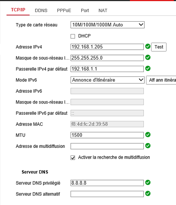Click the green checkmark next to MTU
The height and width of the screenshot is (205, 176).
[x=148, y=135]
